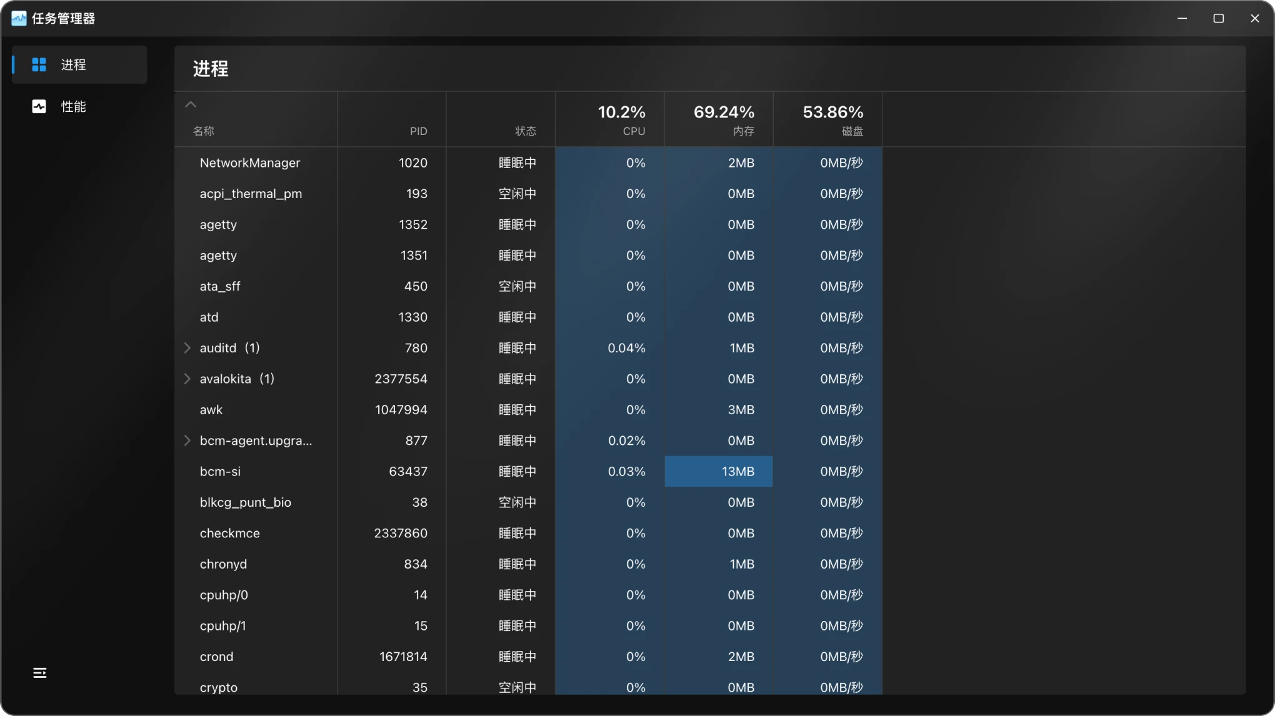Screen dimensions: 1275x716
Task: Expand the auditd process group
Action: (187, 347)
